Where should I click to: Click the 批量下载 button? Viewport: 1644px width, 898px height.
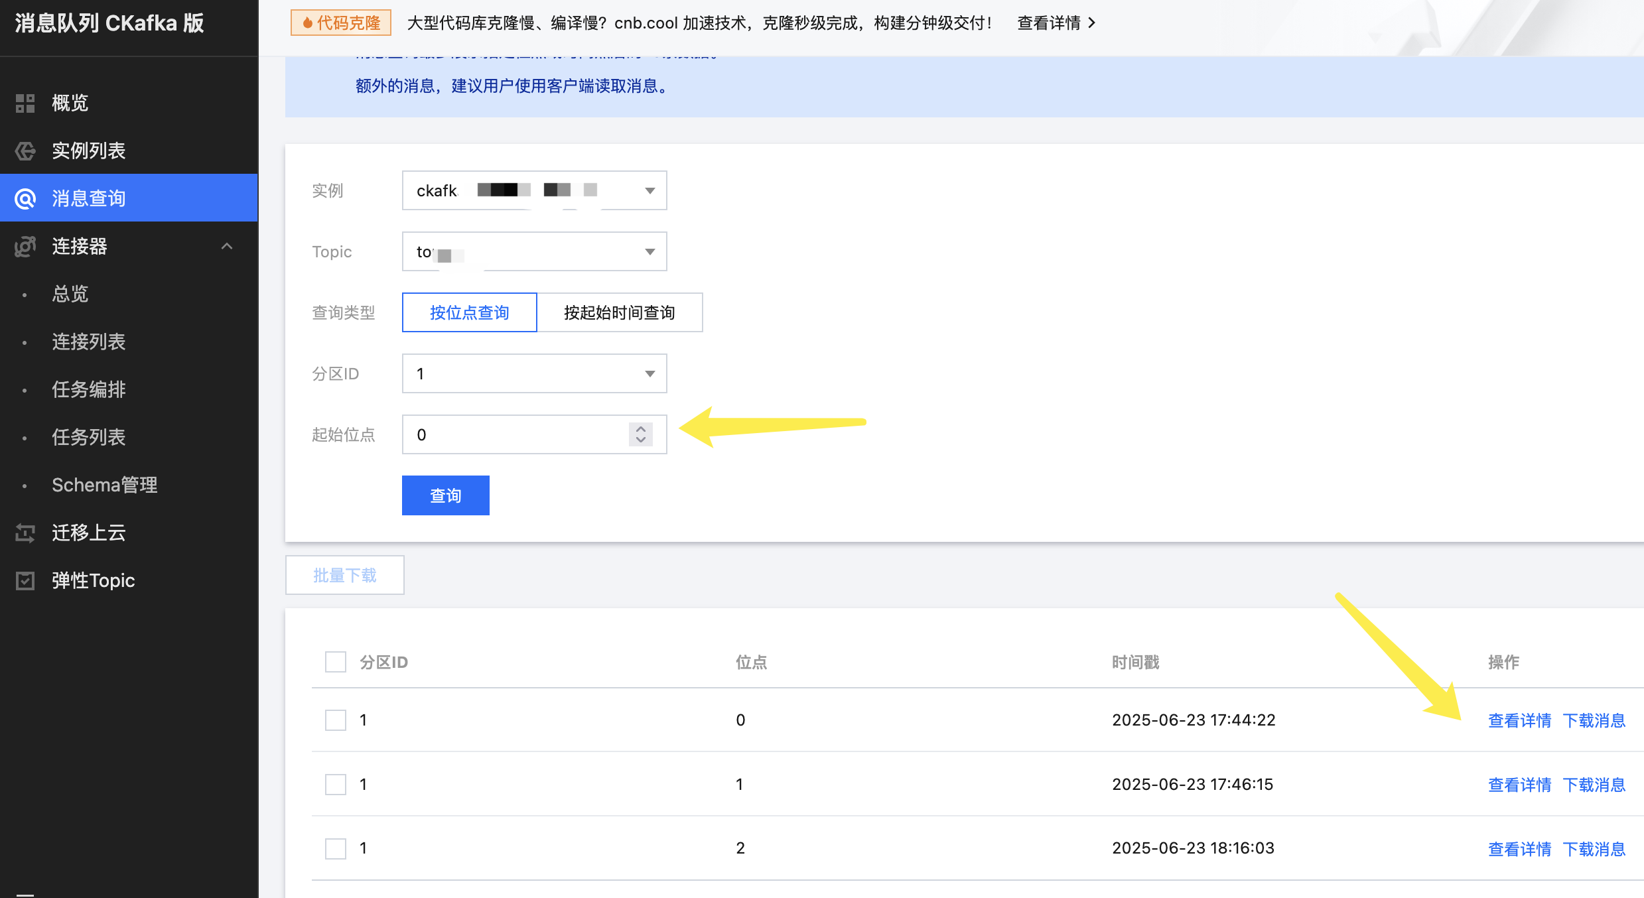tap(344, 575)
